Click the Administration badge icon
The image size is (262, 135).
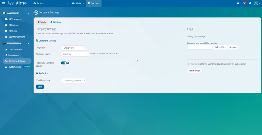coord(4,43)
